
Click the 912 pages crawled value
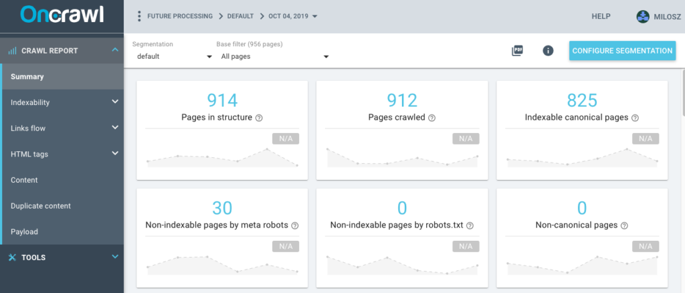[402, 100]
